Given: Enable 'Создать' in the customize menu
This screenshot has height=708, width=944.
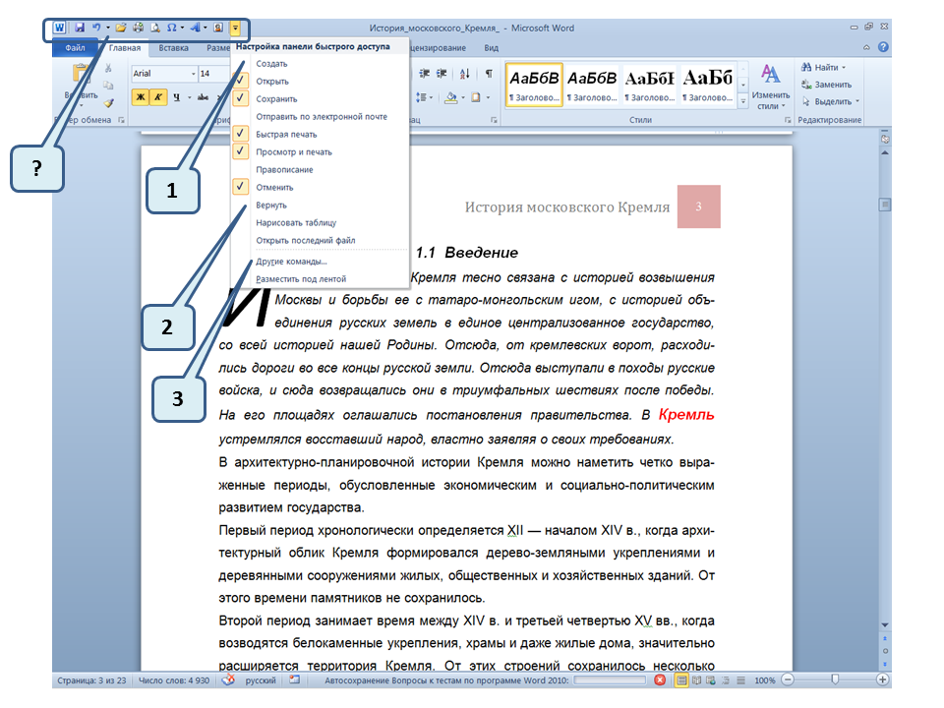Looking at the screenshot, I should pos(271,63).
